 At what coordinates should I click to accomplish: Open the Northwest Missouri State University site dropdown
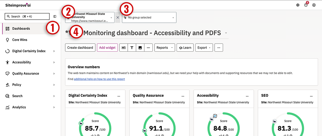[90, 17]
